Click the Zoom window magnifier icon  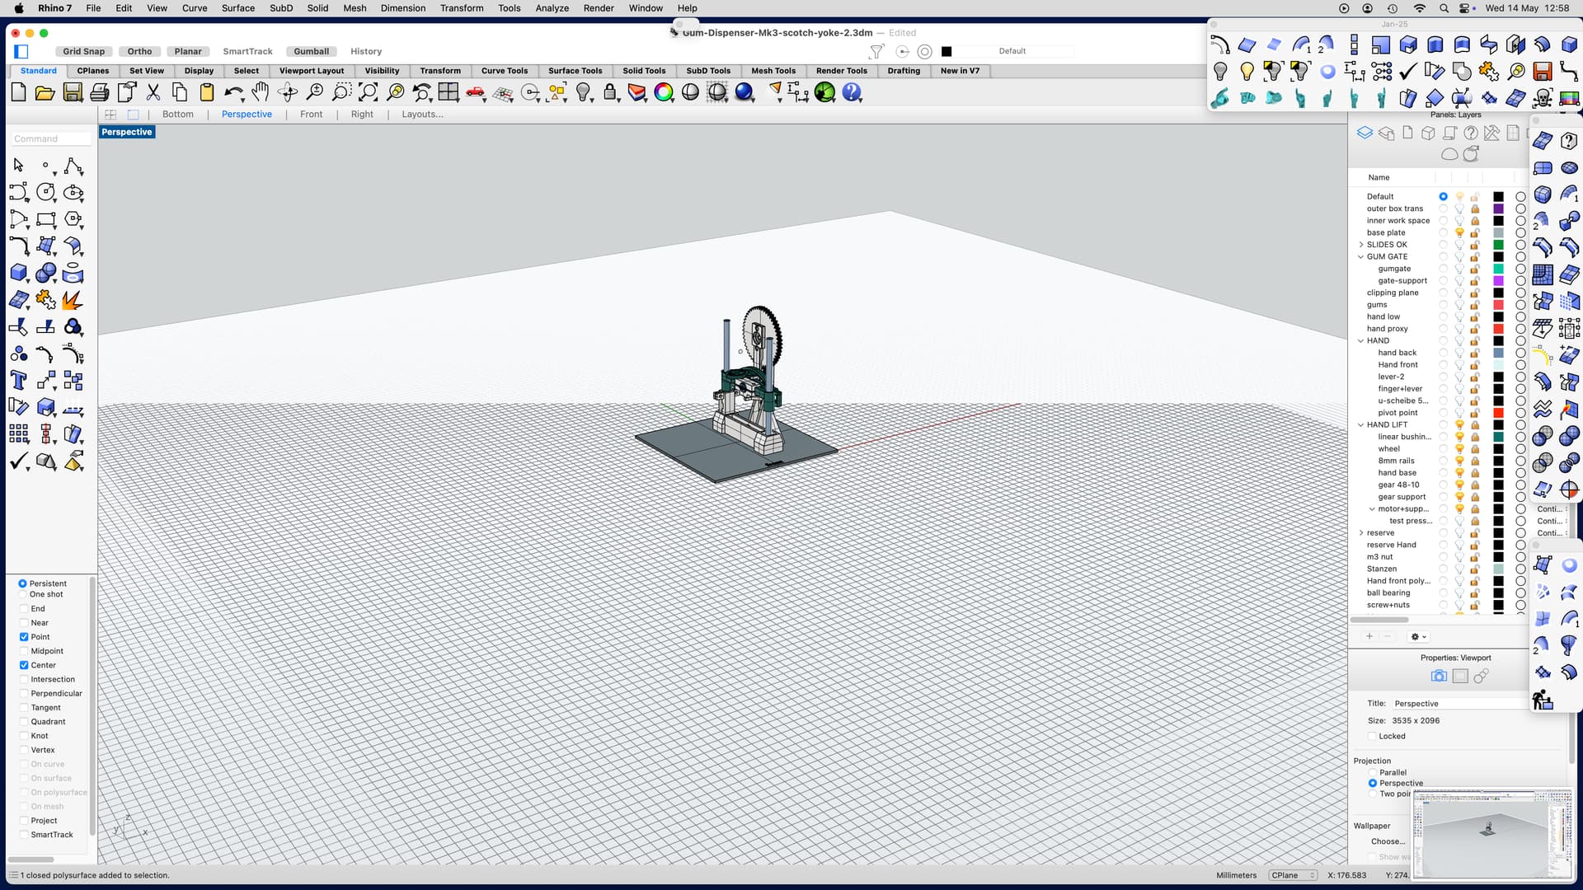tap(343, 93)
